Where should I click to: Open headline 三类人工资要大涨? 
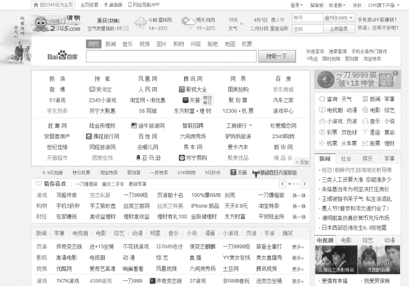tap(357, 180)
